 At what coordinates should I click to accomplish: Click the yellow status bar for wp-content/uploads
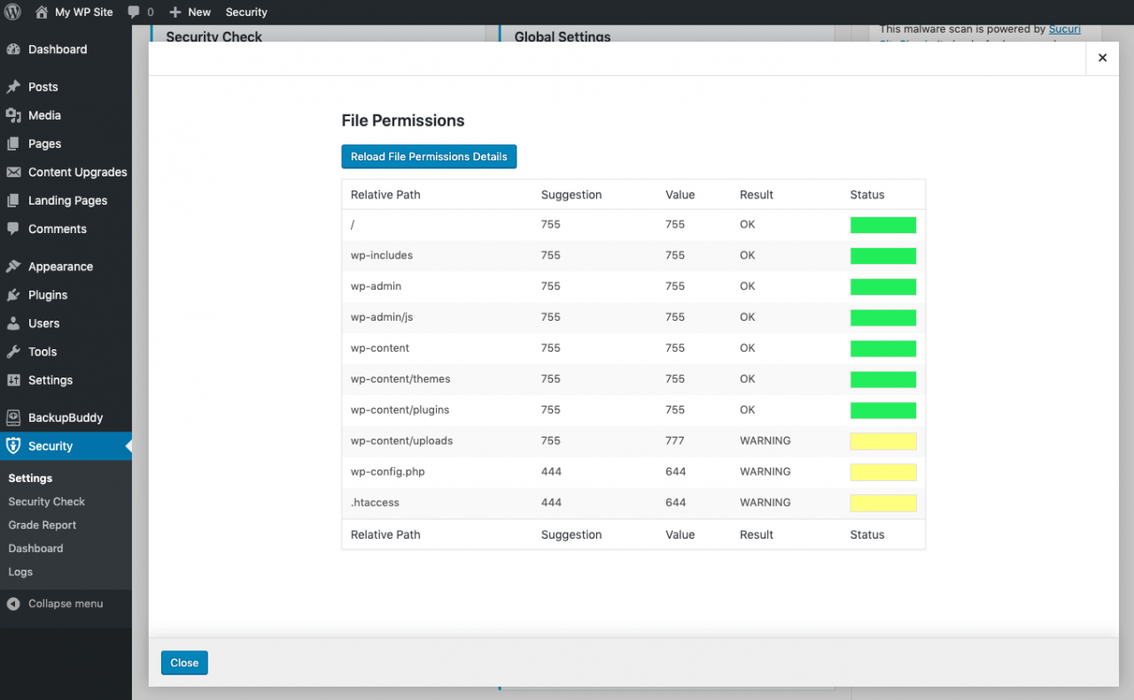(882, 441)
